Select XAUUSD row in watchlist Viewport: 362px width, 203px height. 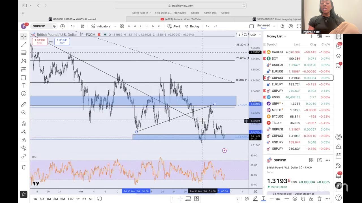point(298,52)
